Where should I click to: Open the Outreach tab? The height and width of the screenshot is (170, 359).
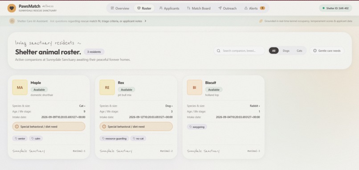click(227, 8)
